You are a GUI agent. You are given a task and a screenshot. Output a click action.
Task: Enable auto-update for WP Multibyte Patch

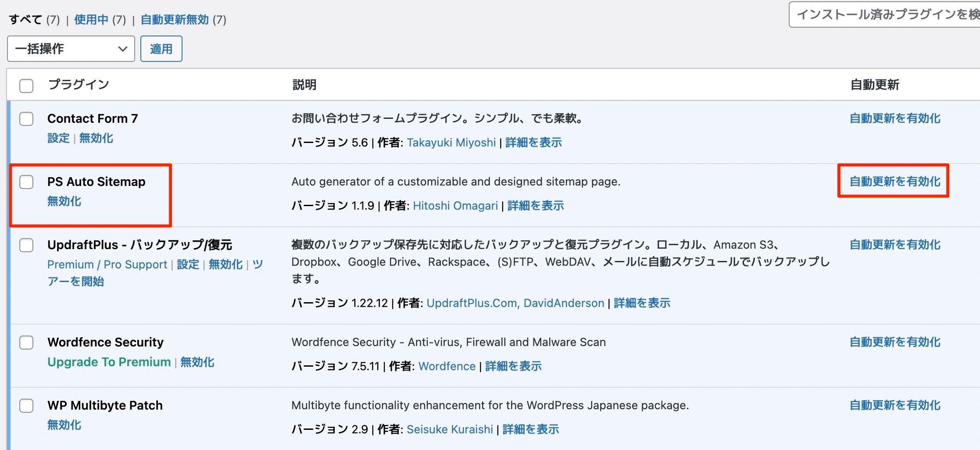click(x=895, y=405)
